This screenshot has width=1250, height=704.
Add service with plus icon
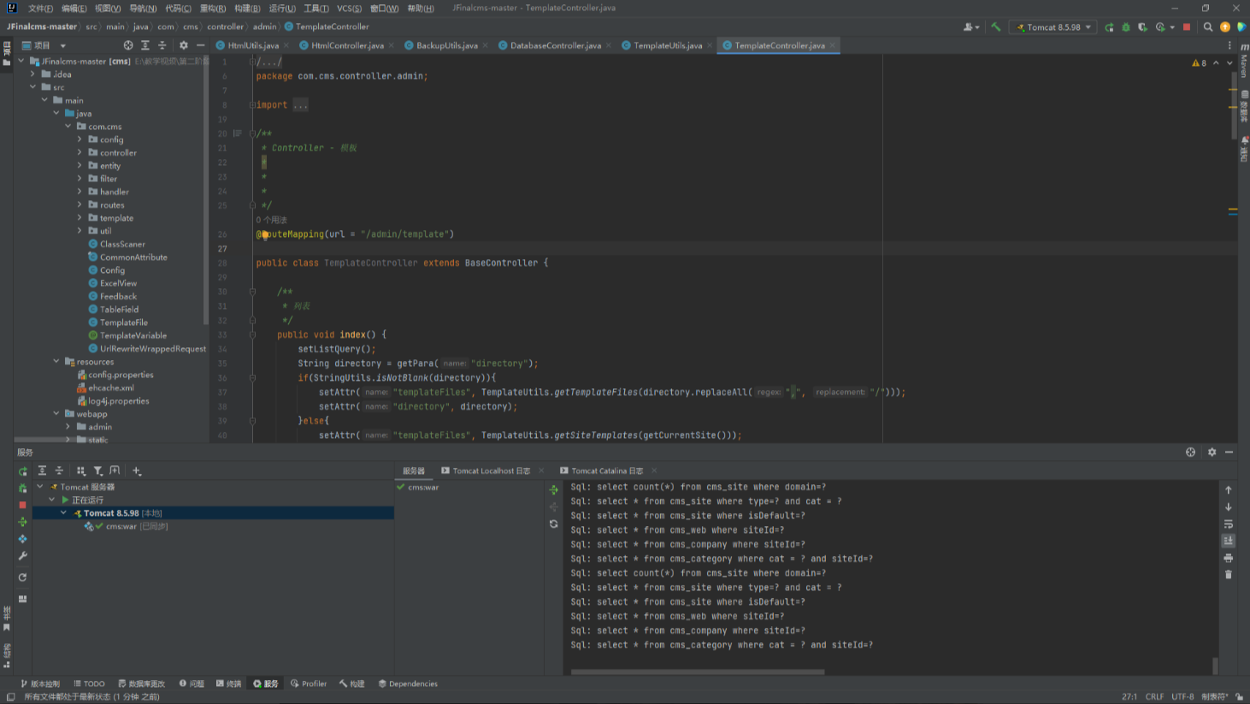point(137,470)
